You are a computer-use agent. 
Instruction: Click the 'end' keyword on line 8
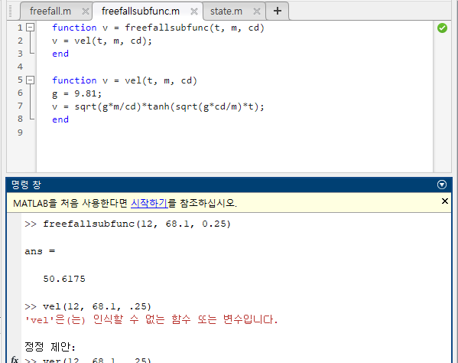pyautogui.click(x=60, y=119)
